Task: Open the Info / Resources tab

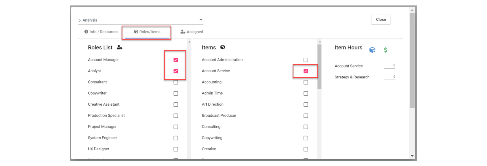Action: (x=101, y=32)
